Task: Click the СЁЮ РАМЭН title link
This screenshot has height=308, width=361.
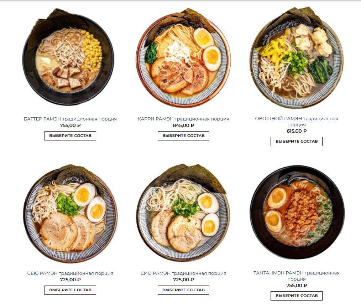Action: [70, 273]
